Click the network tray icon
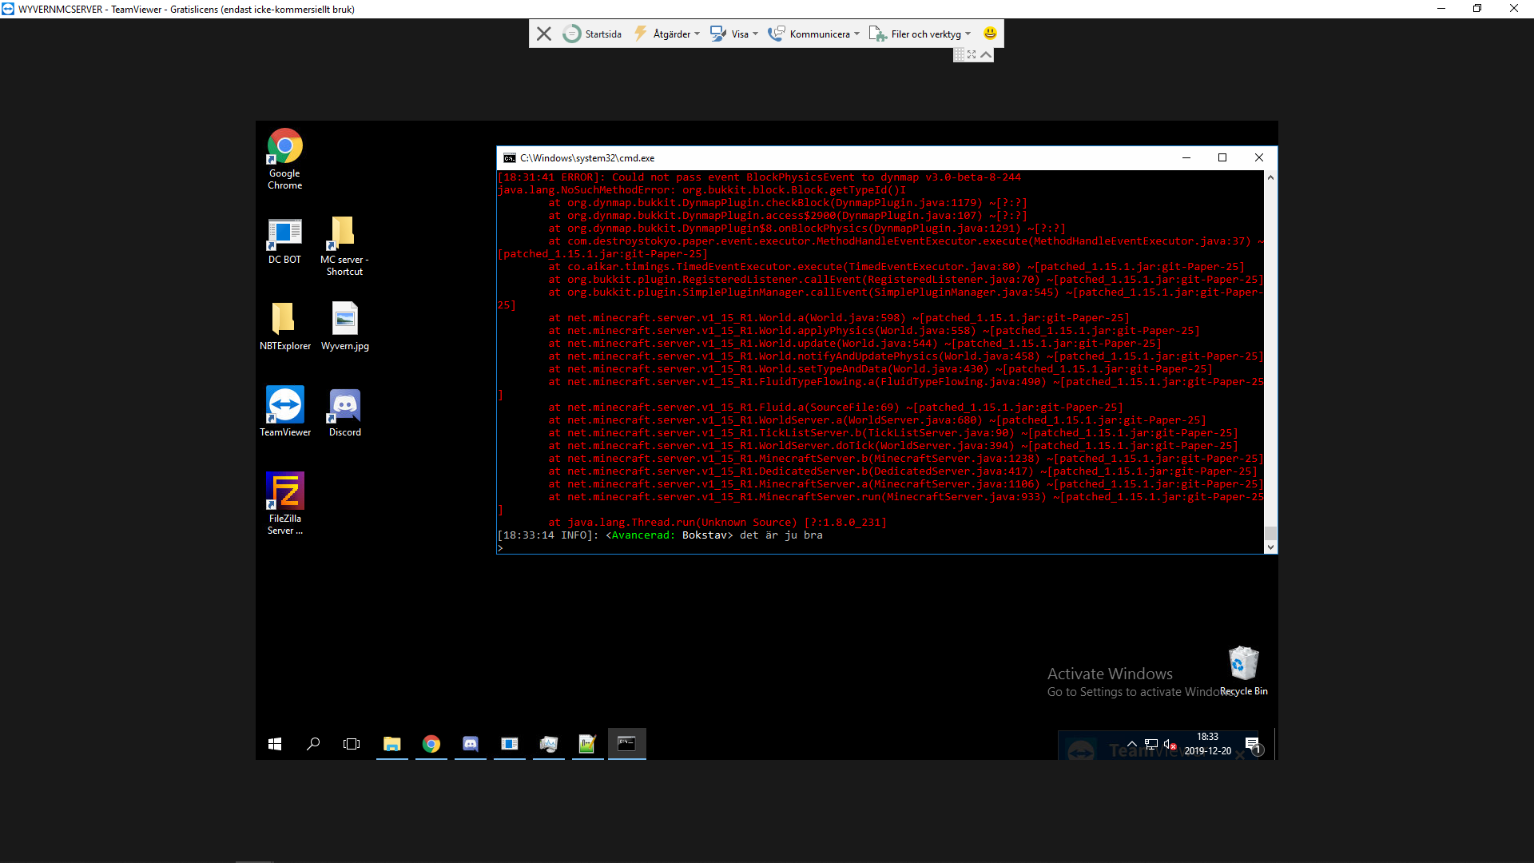Screen dimensions: 1534x863 (x=1151, y=744)
